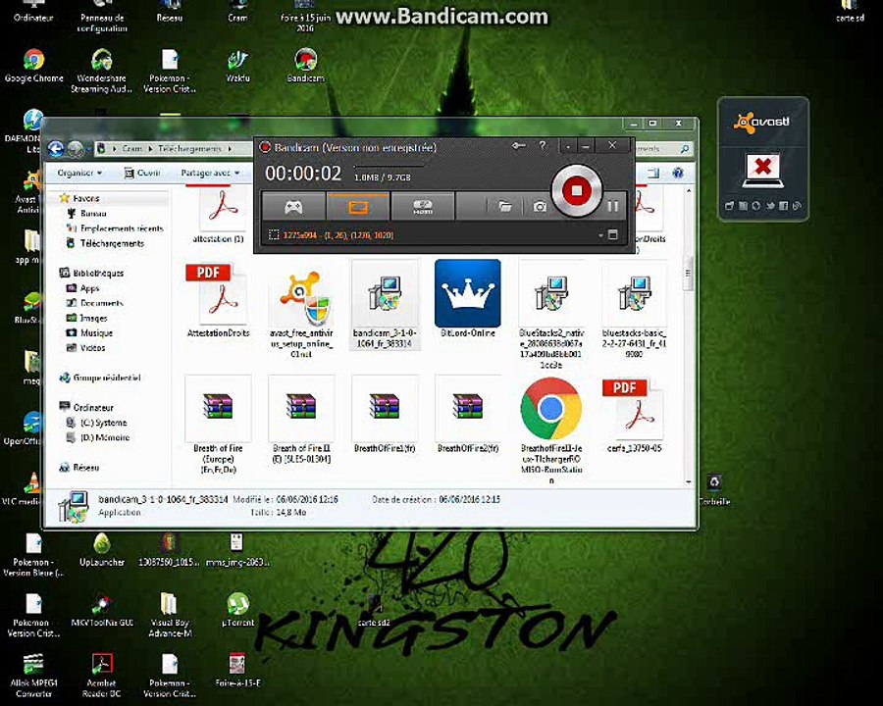
Task: Toggle the Explorer preview pane icon
Action: [653, 173]
